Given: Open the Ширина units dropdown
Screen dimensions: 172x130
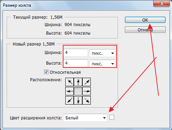Looking at the screenshot, I should pyautogui.click(x=102, y=53).
